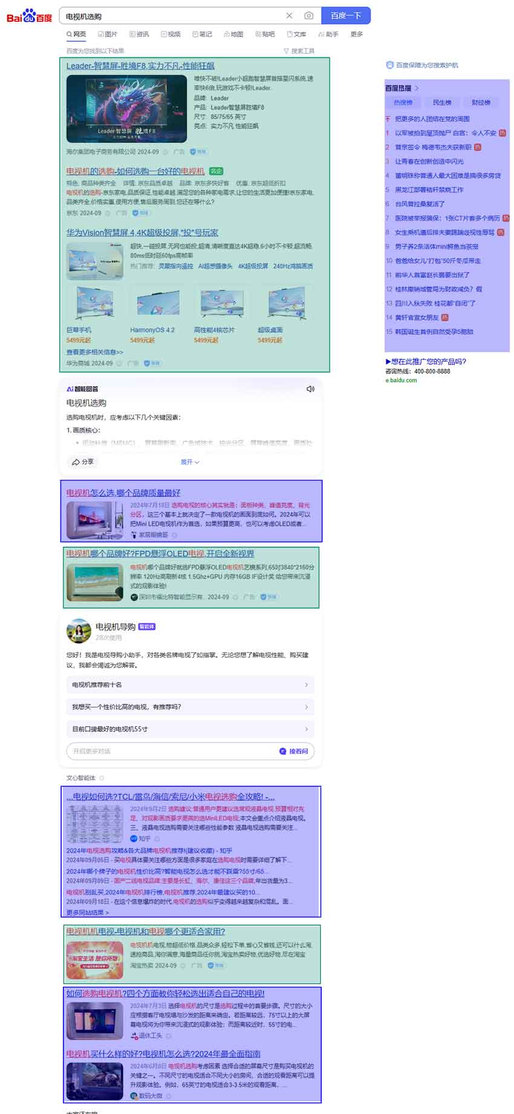Play the AI智能回答 audio speaker icon

310,389
